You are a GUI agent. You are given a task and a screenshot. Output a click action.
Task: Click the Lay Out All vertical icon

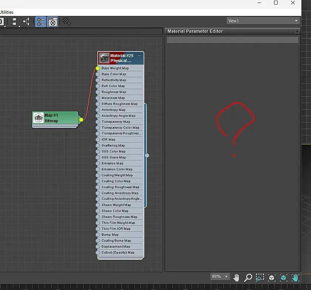[15, 22]
